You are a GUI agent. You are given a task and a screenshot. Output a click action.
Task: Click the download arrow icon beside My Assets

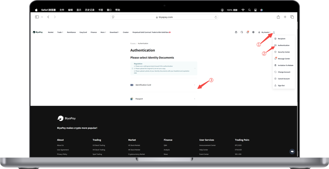pos(259,32)
